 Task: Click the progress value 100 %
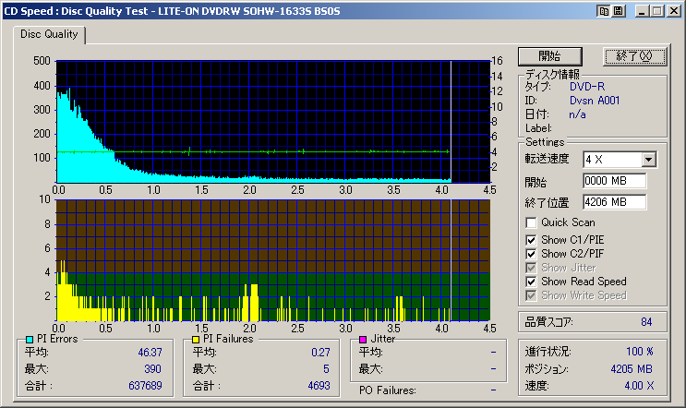pos(640,352)
